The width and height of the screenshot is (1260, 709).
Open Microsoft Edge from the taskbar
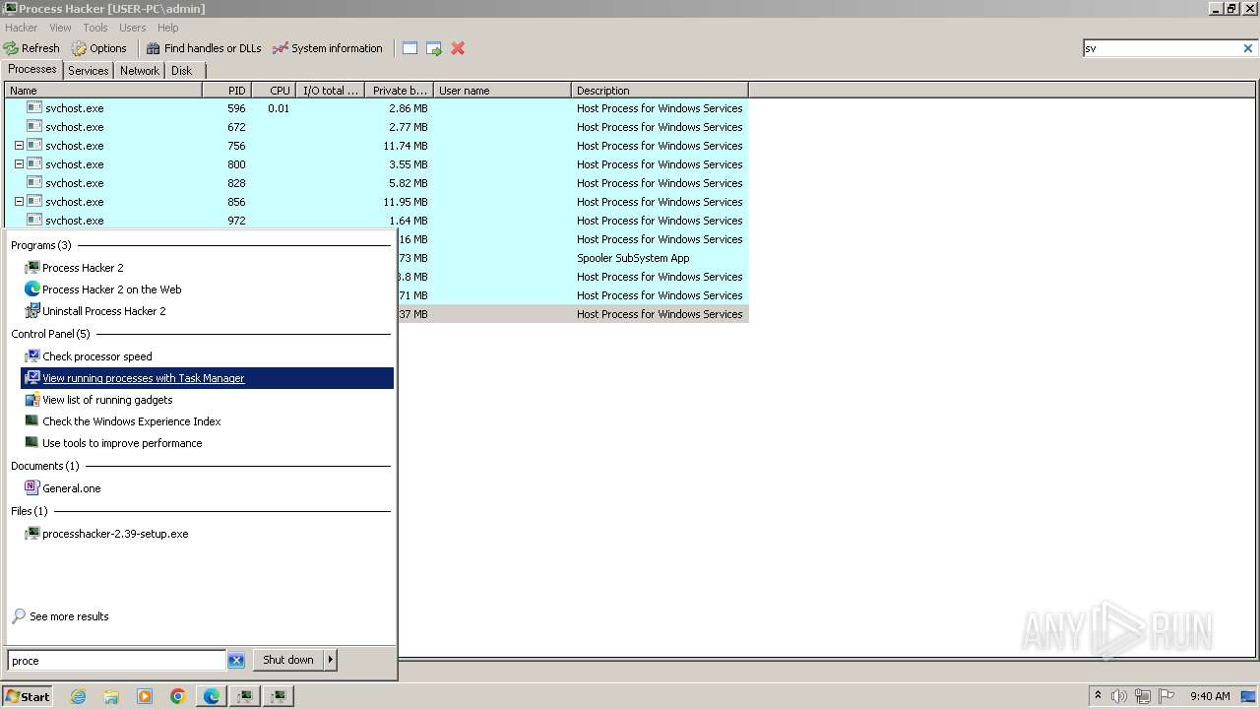point(212,696)
